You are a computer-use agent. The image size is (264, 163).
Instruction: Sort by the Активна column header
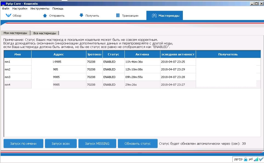(142, 54)
